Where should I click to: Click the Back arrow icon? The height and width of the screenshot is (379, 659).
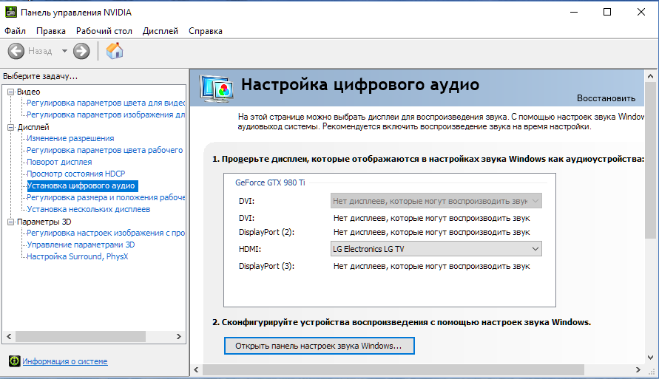(x=16, y=51)
